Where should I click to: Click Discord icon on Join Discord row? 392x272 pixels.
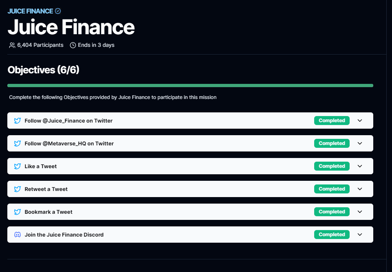point(17,235)
